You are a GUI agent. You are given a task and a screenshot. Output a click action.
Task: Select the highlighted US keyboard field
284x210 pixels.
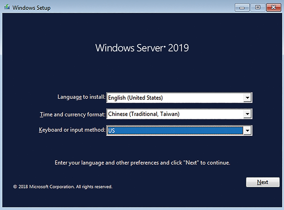tap(179, 130)
